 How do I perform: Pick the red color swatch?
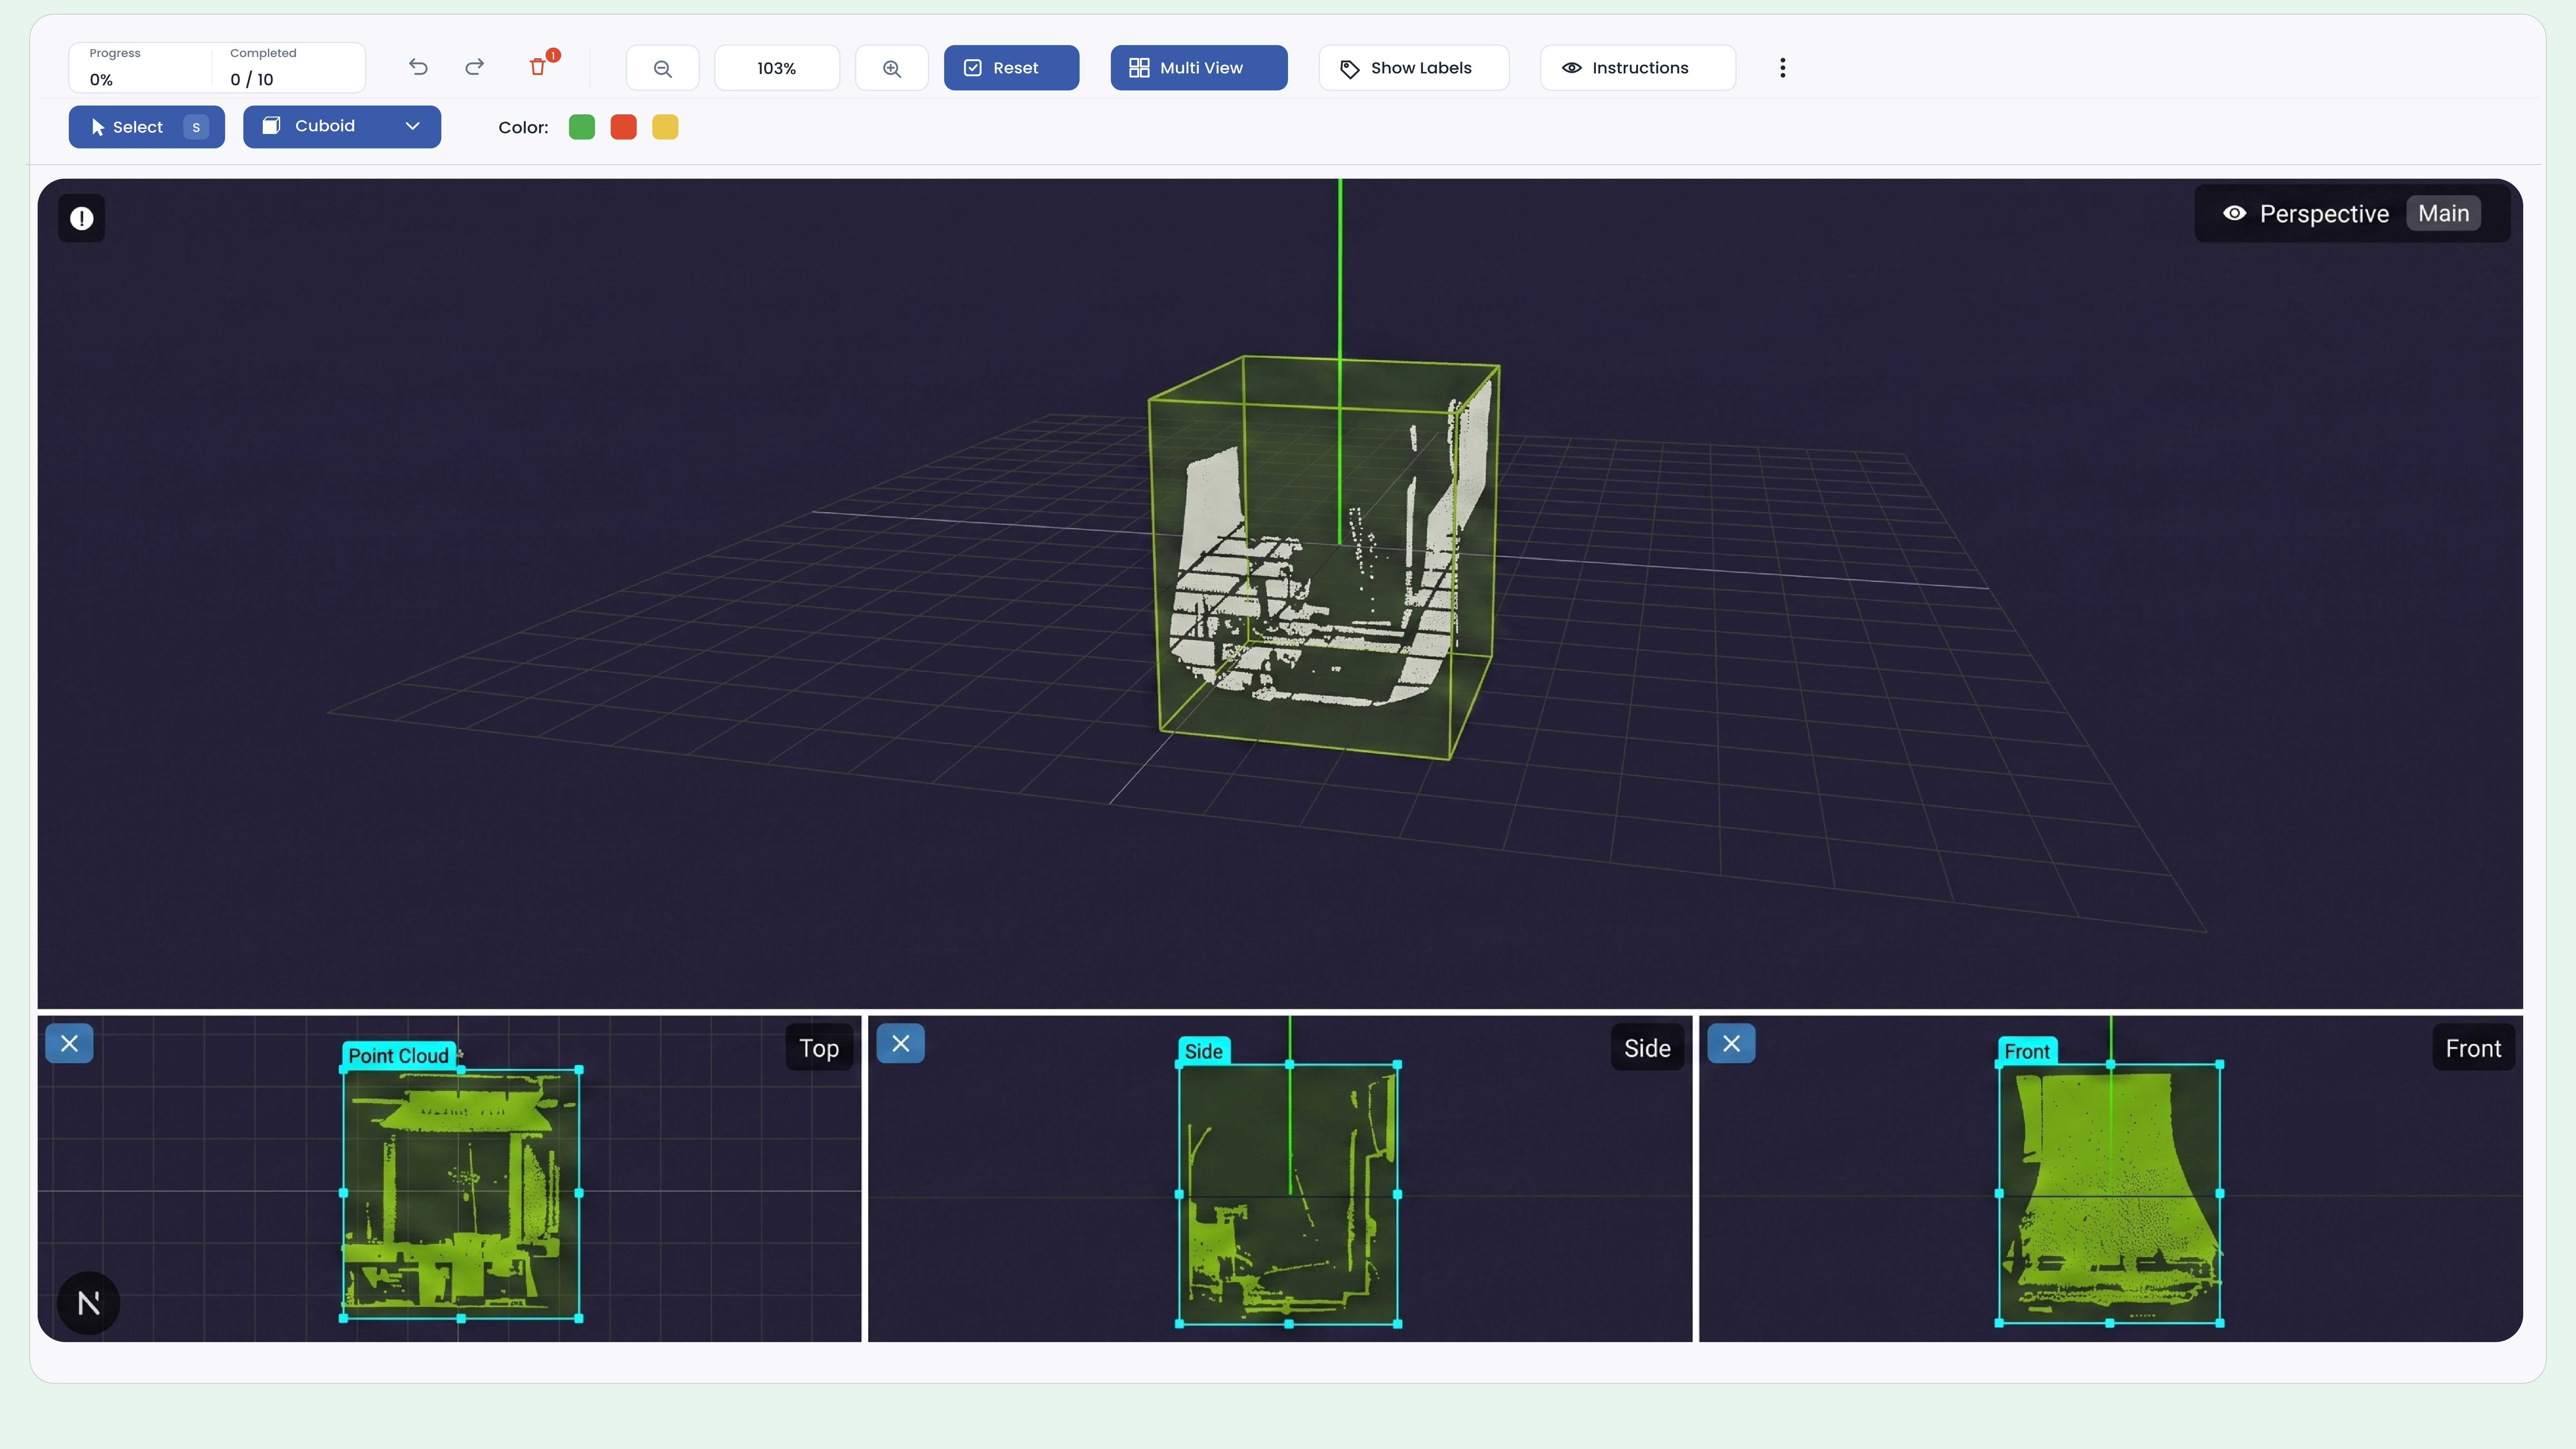(x=623, y=127)
